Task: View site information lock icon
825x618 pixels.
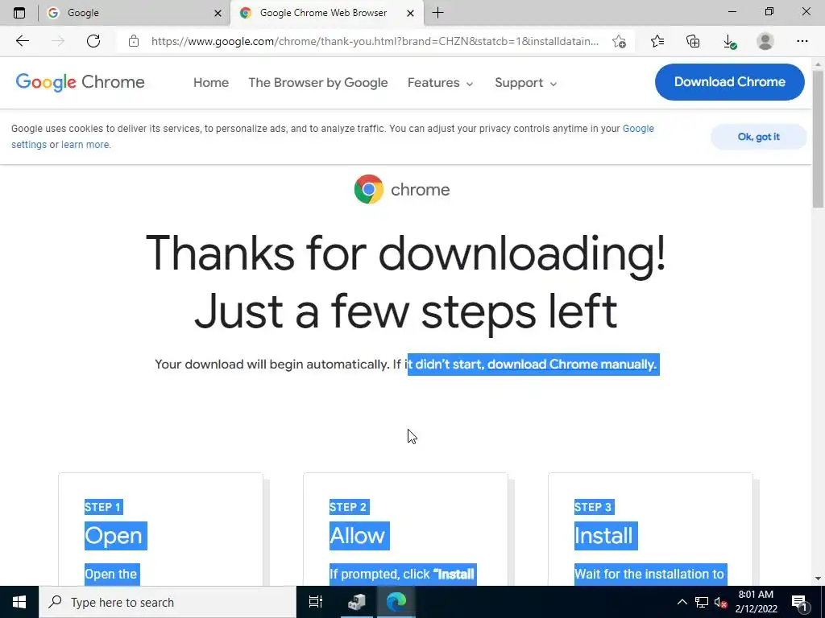Action: [x=134, y=41]
